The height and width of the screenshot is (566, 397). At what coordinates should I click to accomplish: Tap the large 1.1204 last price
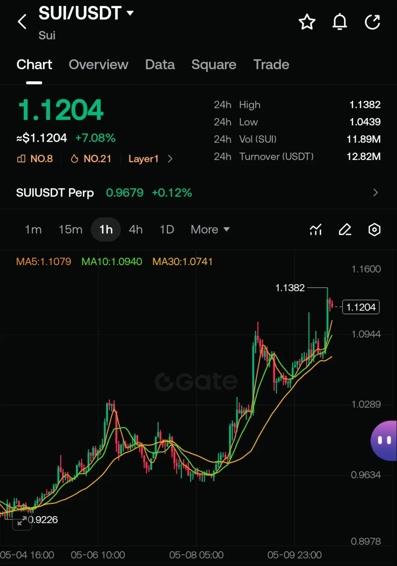pos(61,110)
